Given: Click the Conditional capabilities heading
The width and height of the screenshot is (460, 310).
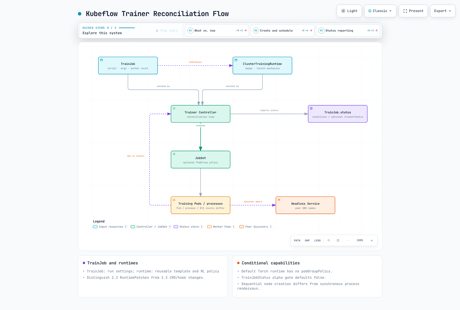Looking at the screenshot, I should click(x=271, y=263).
